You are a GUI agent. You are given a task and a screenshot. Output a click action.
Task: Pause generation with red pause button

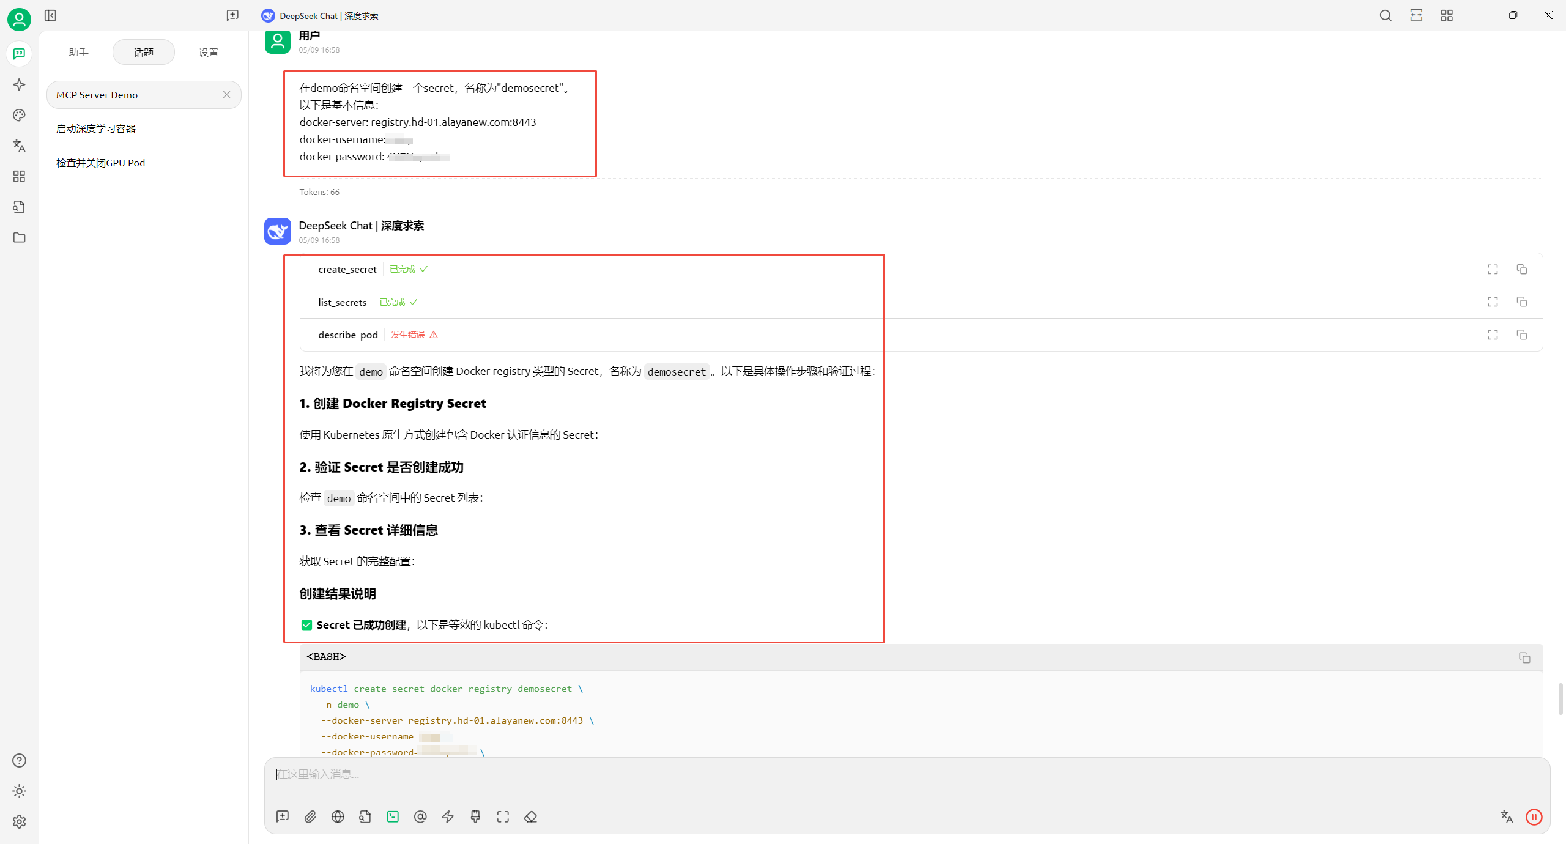coord(1534,816)
